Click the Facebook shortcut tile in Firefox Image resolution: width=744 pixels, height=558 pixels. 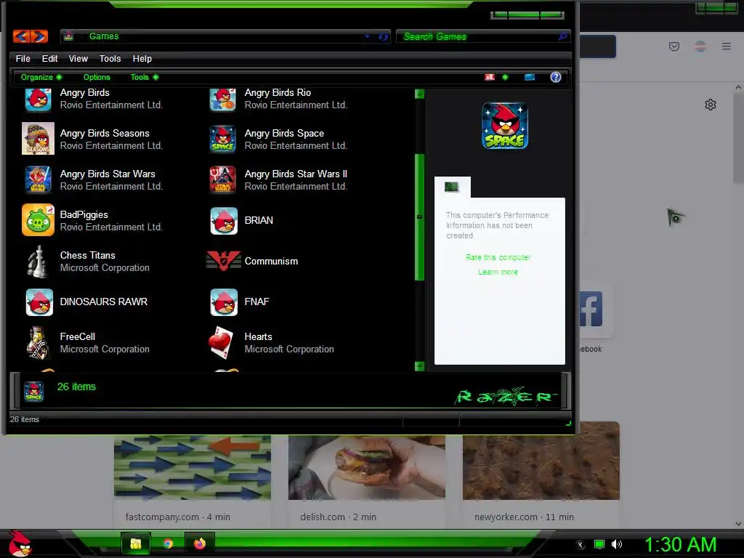click(591, 310)
